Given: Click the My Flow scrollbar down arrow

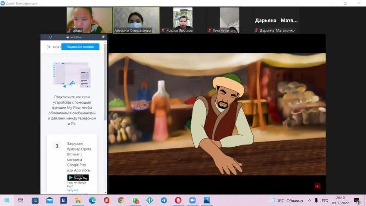Looking at the screenshot, I should click(x=105, y=192).
